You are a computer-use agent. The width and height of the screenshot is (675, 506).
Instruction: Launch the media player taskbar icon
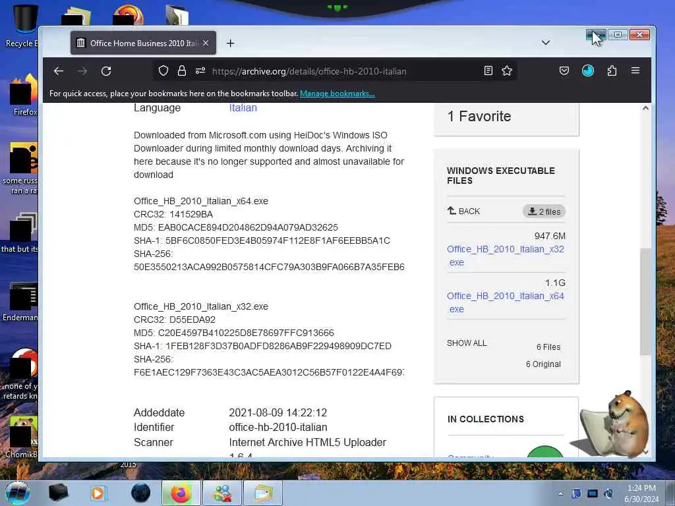[x=98, y=493]
